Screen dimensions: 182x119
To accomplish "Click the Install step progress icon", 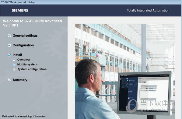I will click(9, 55).
